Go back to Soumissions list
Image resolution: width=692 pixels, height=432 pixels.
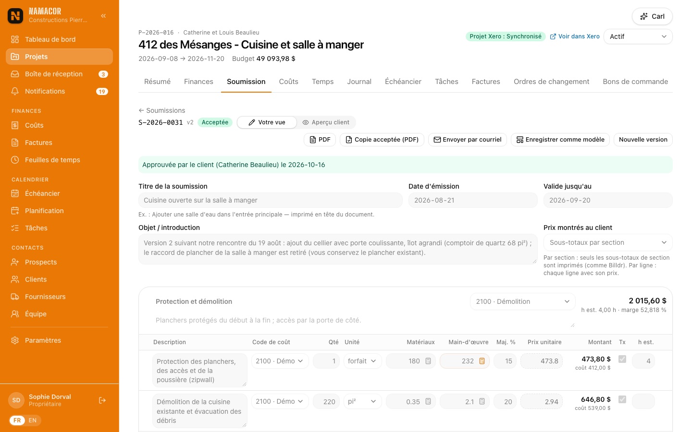[x=162, y=110]
